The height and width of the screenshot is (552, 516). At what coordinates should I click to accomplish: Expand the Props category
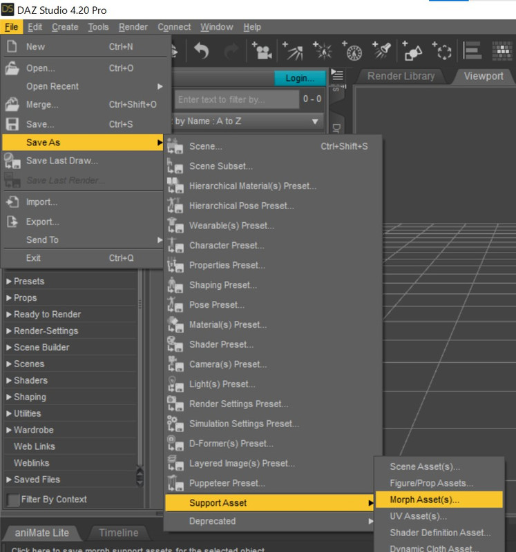click(9, 298)
